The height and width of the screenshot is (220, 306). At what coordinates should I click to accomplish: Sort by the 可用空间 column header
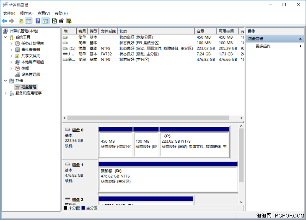coord(228,31)
